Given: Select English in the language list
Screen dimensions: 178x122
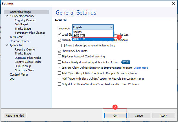Looking at the screenshot, I should tap(77, 32).
